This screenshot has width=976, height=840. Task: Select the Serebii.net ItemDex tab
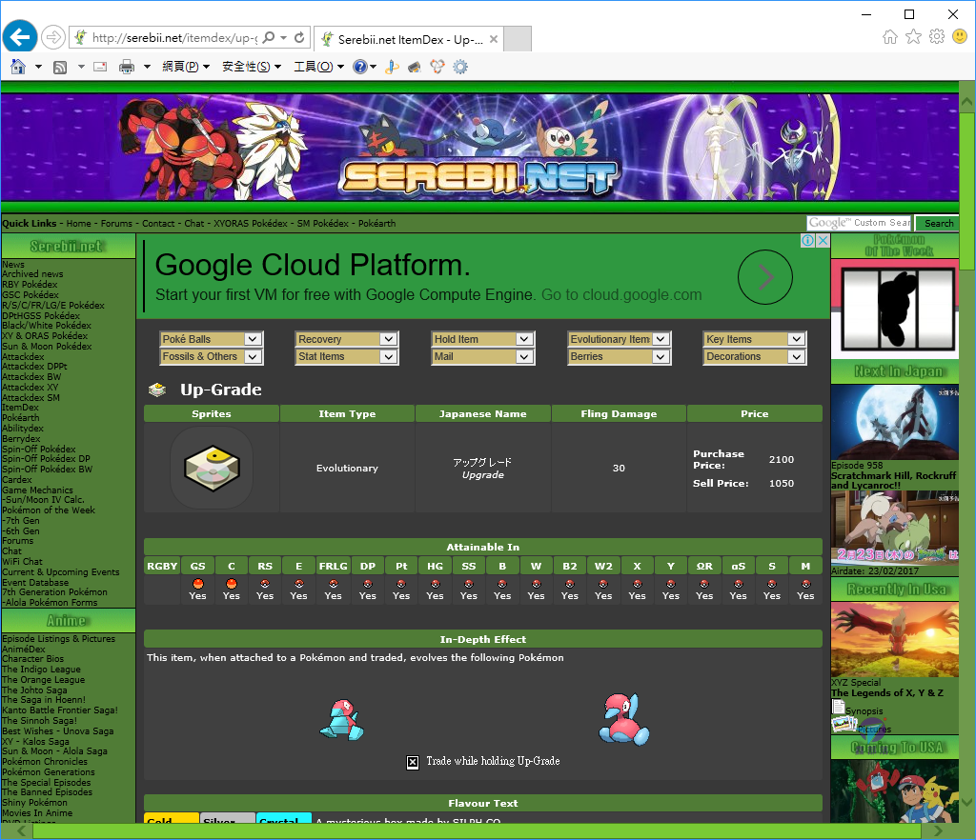click(x=408, y=39)
